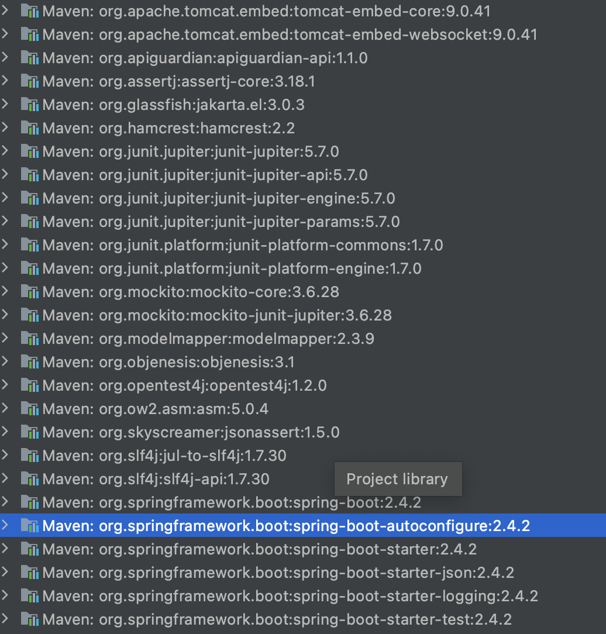Expand the selected spring-boot-autoconfigure:2.4.2 entry

[5, 526]
